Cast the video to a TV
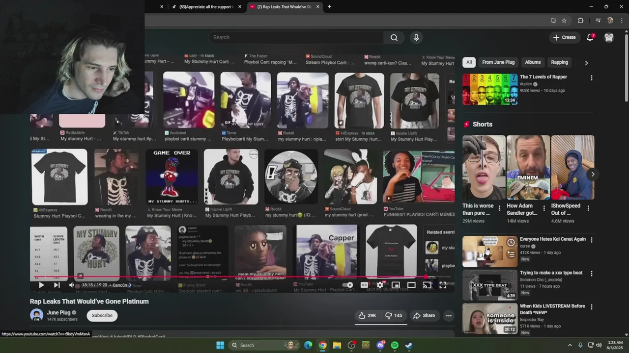This screenshot has height=353, width=629. point(427,285)
